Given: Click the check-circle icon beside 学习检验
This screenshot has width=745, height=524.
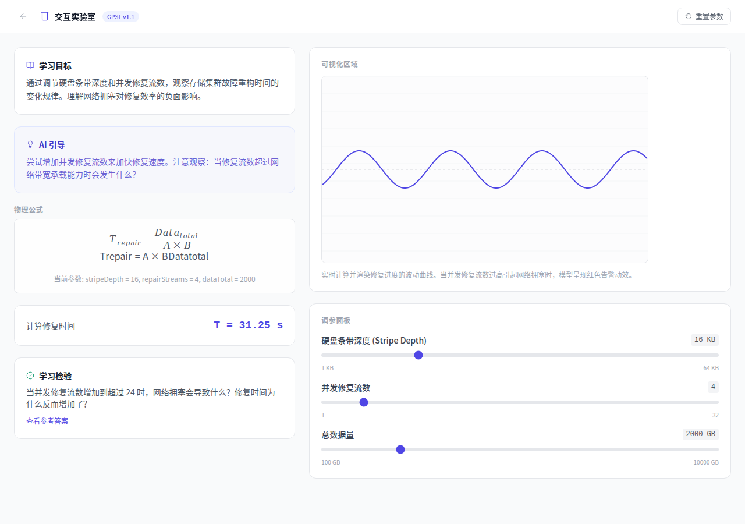Looking at the screenshot, I should coord(30,376).
